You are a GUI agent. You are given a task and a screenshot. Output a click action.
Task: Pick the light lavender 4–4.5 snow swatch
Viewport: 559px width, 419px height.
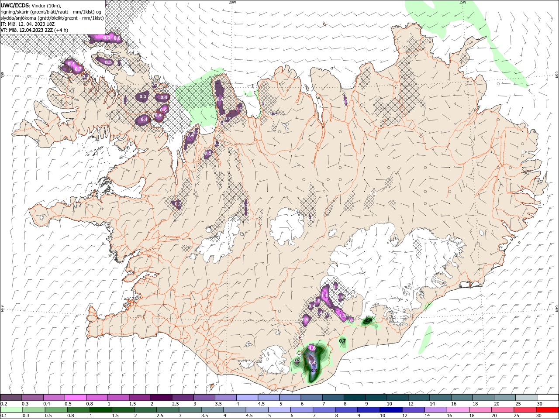(x=247, y=398)
